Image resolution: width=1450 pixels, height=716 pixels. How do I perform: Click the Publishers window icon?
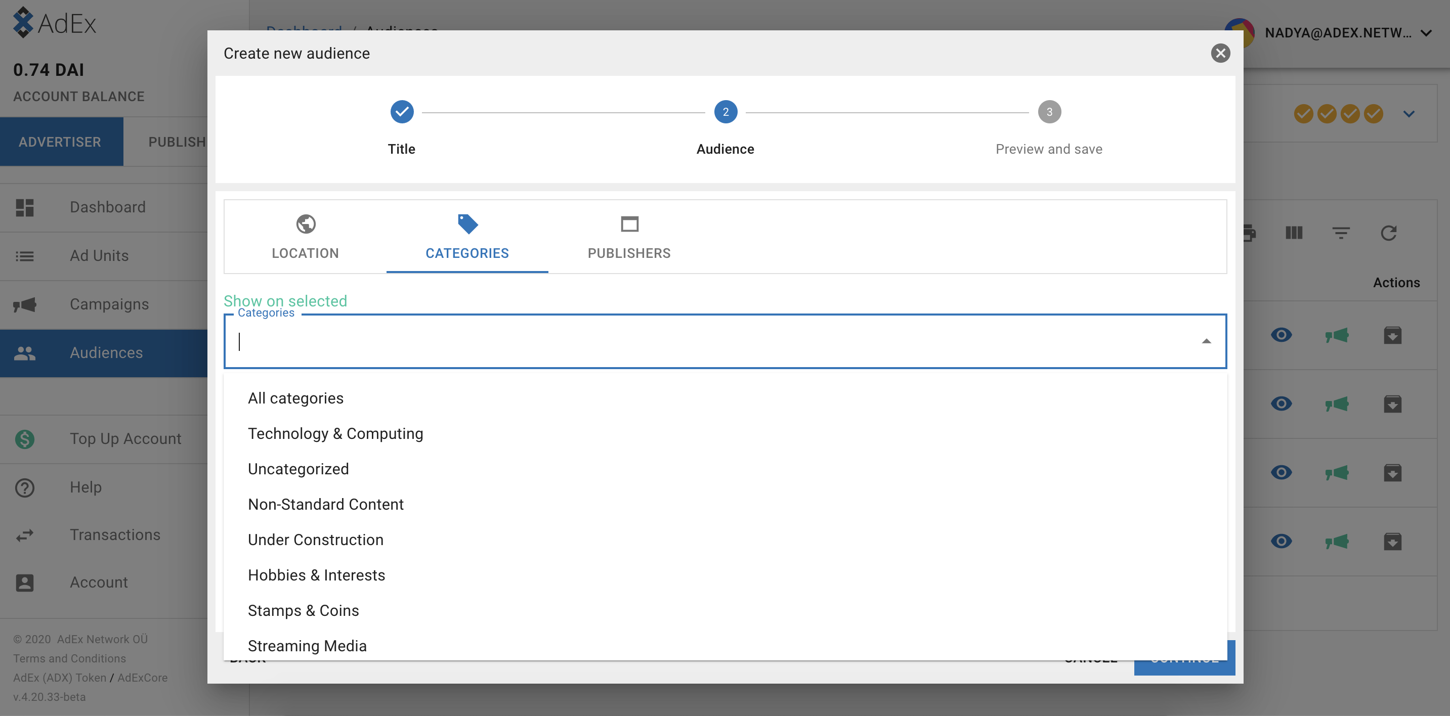pyautogui.click(x=629, y=224)
